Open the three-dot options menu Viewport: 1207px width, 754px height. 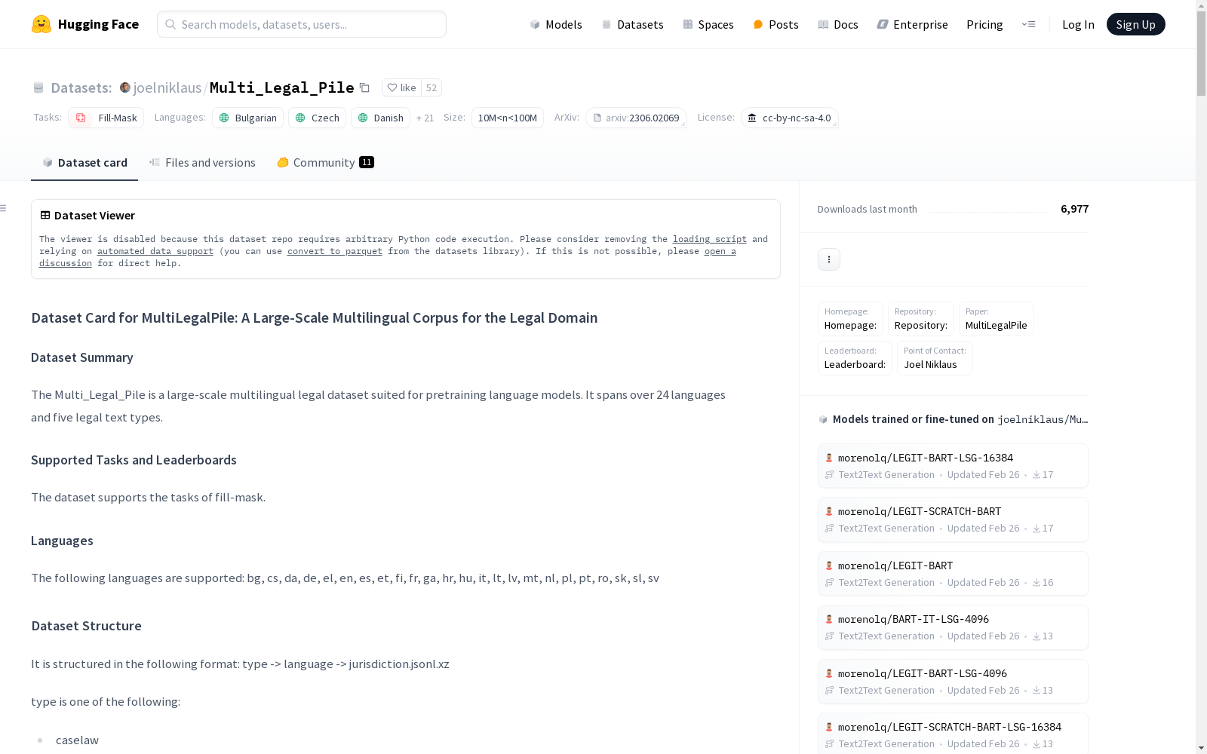tap(829, 259)
